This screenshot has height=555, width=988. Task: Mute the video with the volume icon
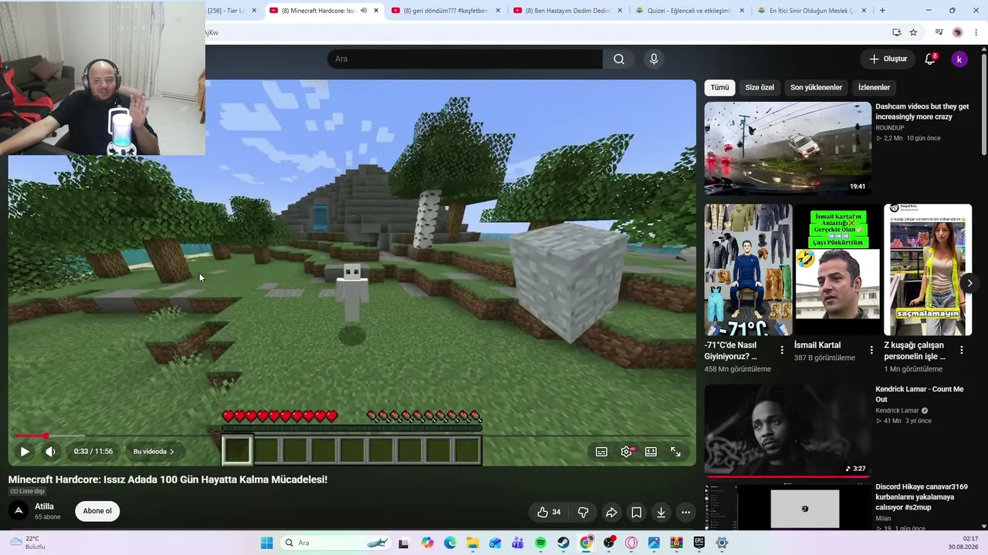[x=50, y=452]
